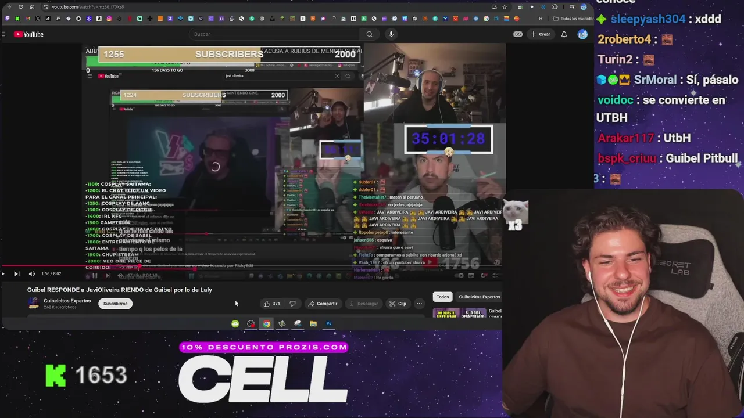
Task: Select the Todos filter chip
Action: pyautogui.click(x=443, y=297)
